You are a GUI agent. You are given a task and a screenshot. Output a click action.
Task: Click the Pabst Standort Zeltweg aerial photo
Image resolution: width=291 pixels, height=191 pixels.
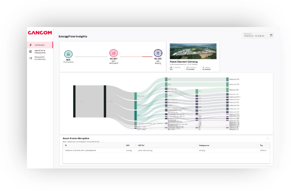point(193,51)
